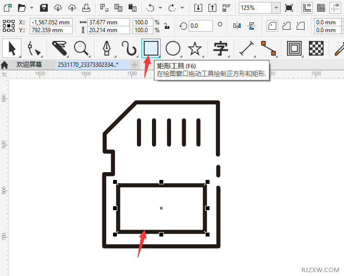Click the X position field
This screenshot has height=276, width=344.
click(51, 22)
